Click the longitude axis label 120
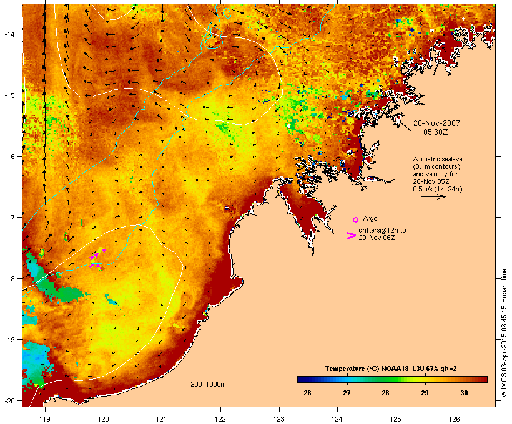Viewport: 512px width, 424px height. [x=104, y=419]
